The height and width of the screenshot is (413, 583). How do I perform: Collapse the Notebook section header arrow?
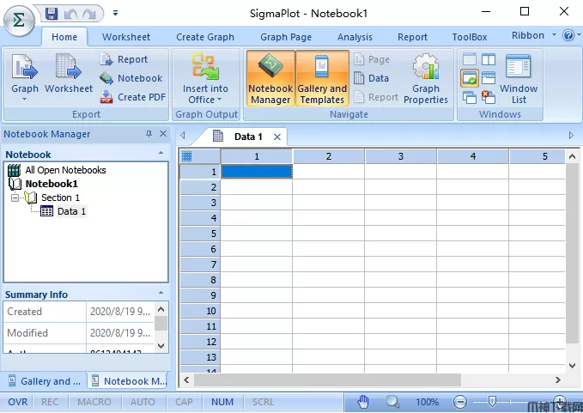tap(161, 153)
